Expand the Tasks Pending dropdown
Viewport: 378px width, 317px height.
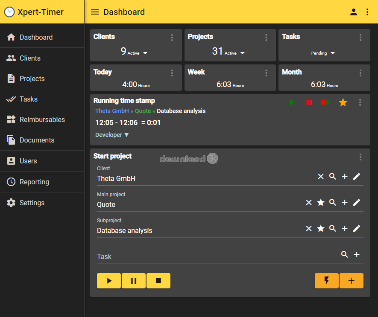coord(333,53)
